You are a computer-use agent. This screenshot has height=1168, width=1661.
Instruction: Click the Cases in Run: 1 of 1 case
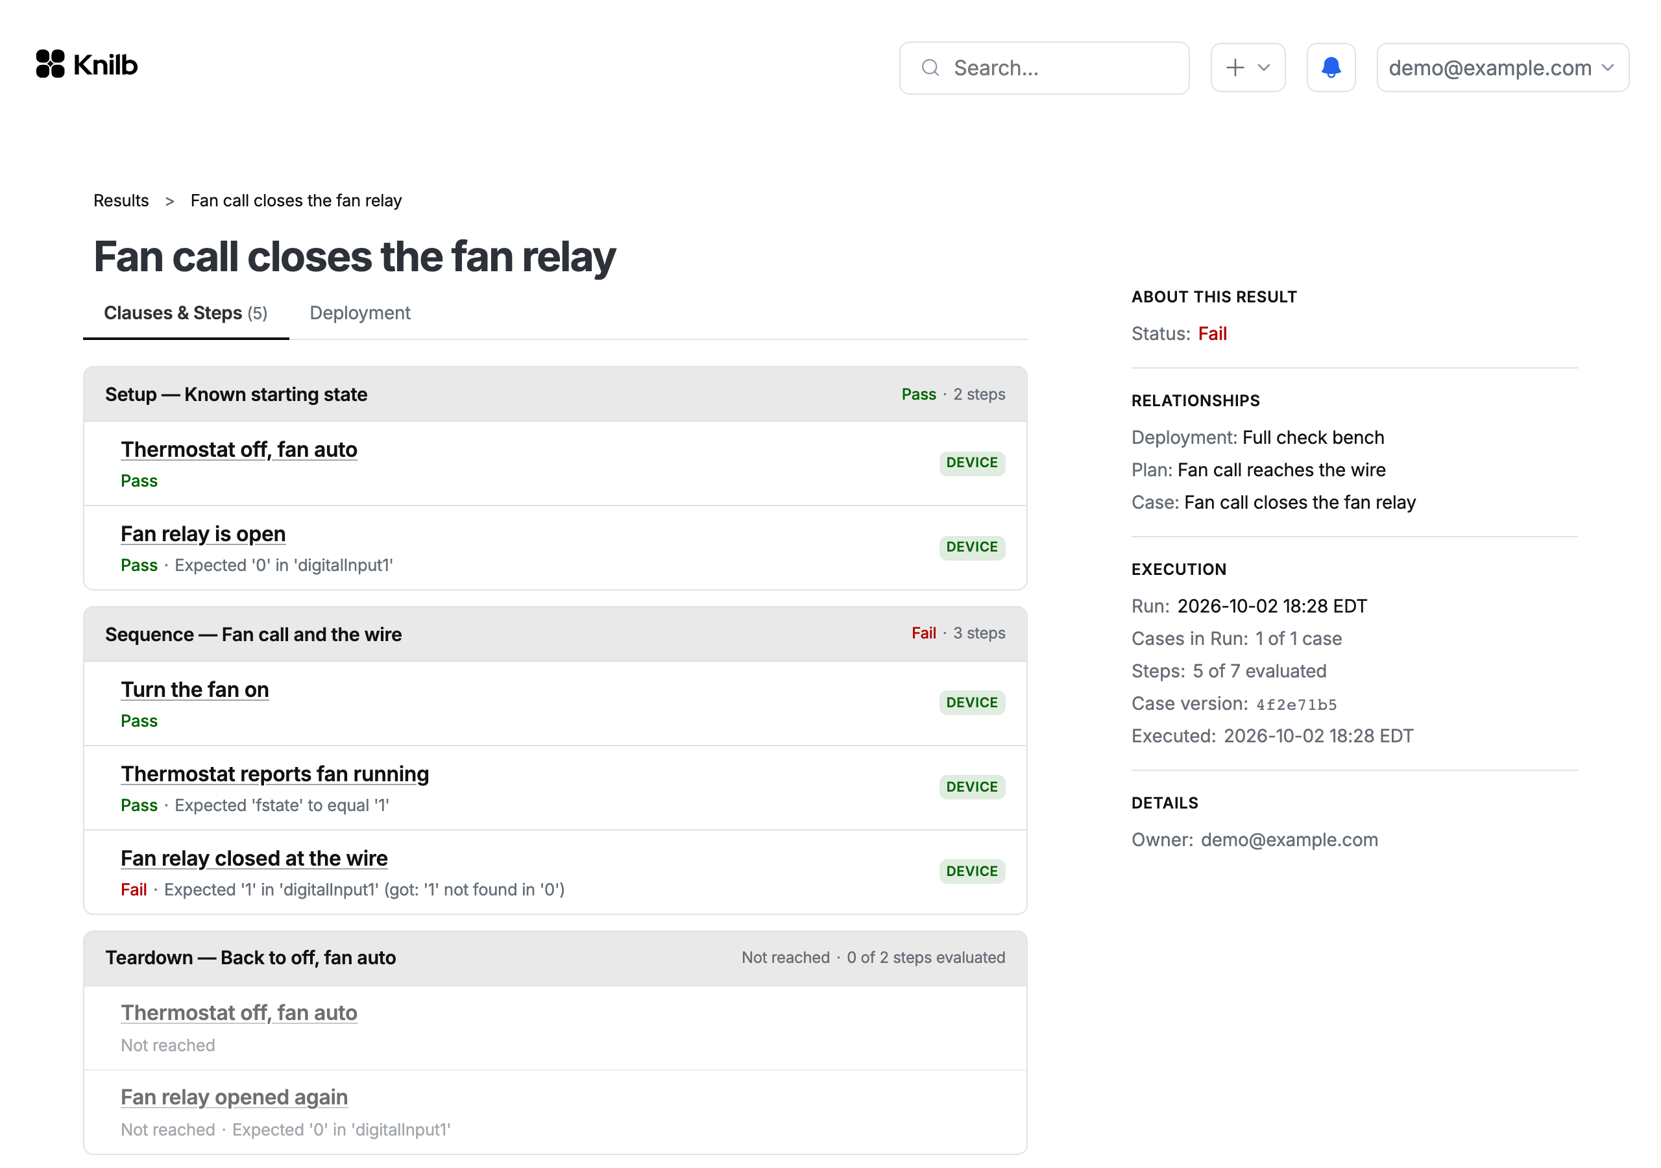point(1237,639)
